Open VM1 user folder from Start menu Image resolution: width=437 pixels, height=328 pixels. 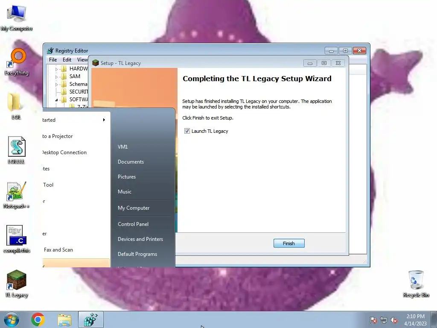[x=122, y=147]
